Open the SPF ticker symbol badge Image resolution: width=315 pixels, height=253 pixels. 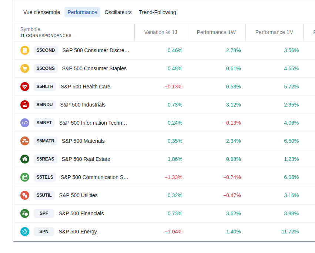[44, 213]
